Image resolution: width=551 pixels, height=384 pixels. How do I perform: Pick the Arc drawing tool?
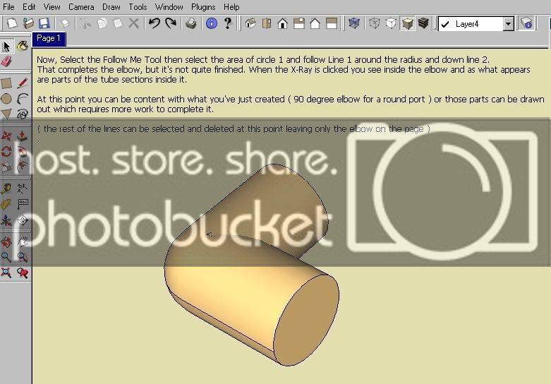[x=23, y=99]
